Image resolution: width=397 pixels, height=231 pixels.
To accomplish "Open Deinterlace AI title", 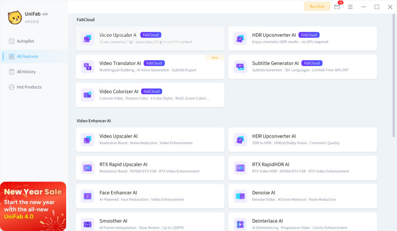I will pyautogui.click(x=268, y=221).
